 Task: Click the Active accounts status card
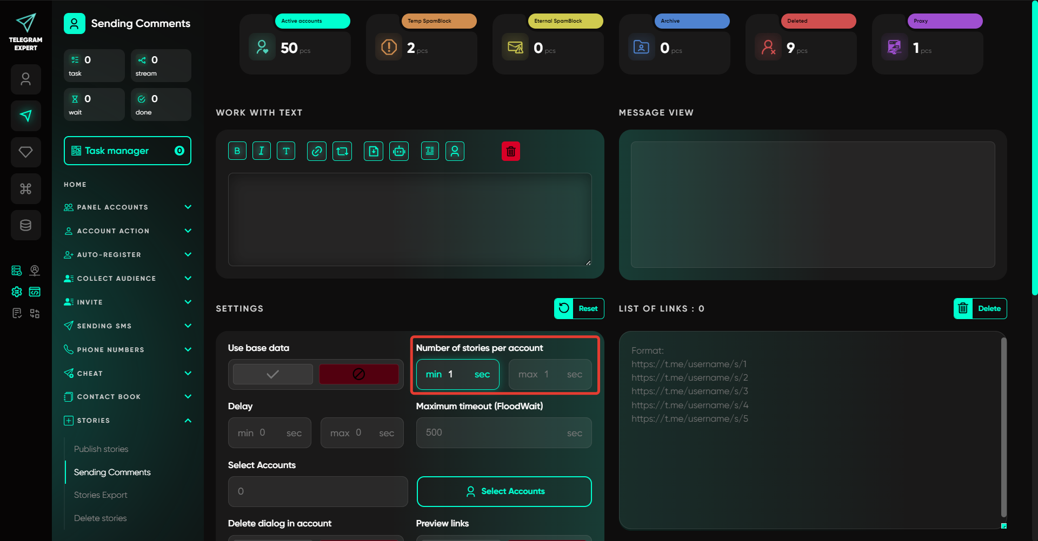pyautogui.click(x=295, y=45)
